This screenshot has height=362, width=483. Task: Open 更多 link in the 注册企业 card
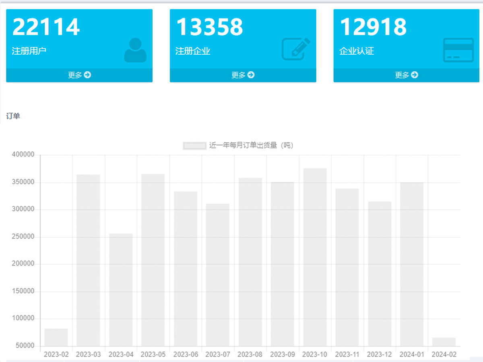click(239, 75)
